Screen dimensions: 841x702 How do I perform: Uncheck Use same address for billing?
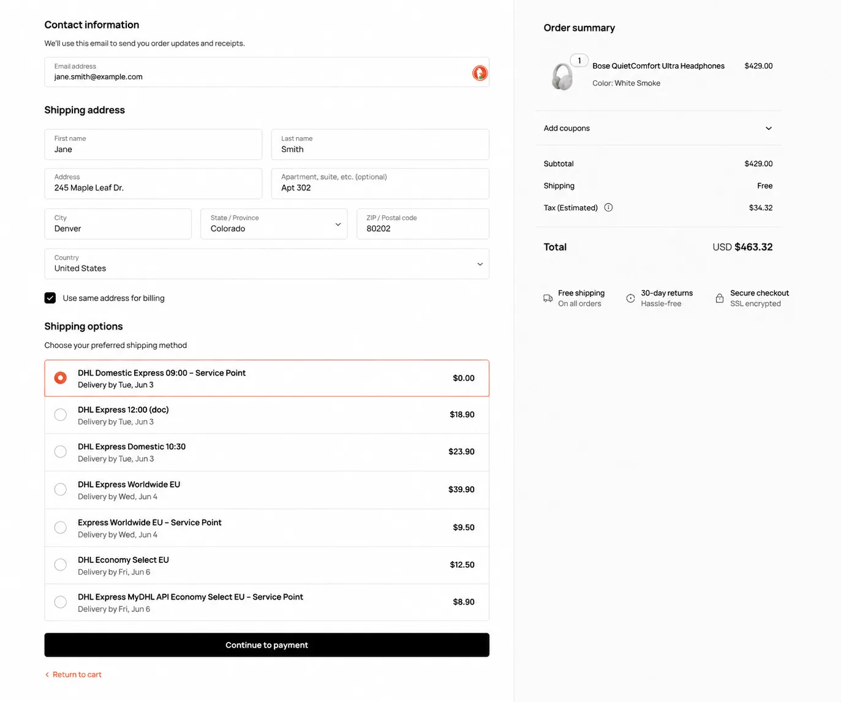[50, 298]
